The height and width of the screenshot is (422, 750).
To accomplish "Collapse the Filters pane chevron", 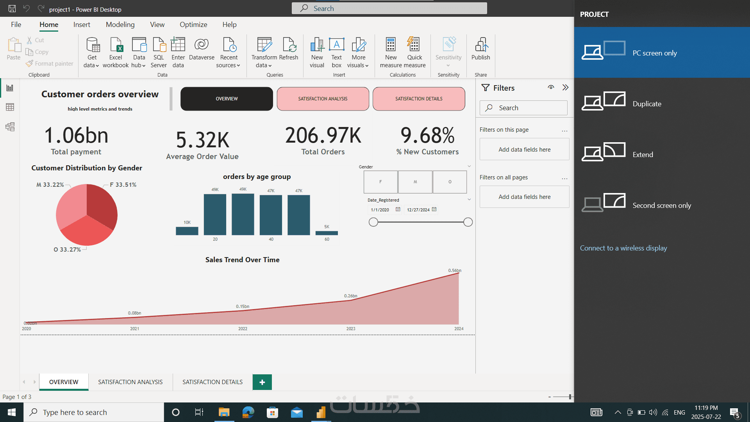I will (x=565, y=88).
